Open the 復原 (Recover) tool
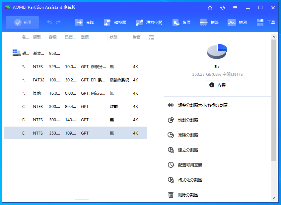281x205 pixels. (x=176, y=23)
